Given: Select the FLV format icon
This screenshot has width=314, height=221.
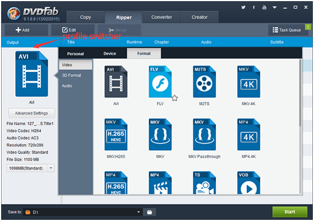Looking at the screenshot, I should pos(160,82).
